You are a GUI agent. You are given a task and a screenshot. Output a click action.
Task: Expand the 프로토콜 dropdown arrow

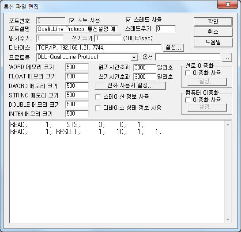134,58
